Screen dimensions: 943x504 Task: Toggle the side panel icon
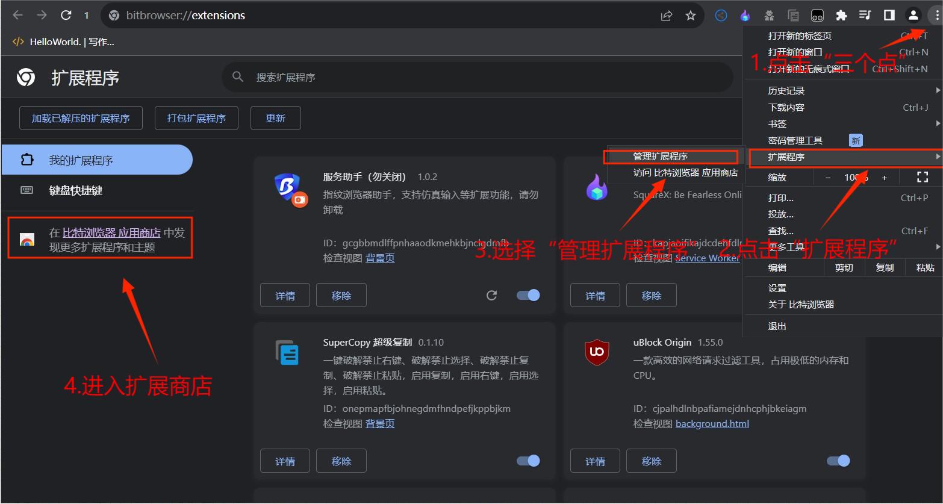click(889, 16)
